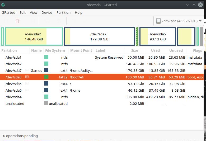Click the '2.02 MiB' unallocated size cell
The width and height of the screenshot is (206, 141).
click(137, 104)
